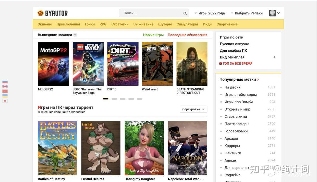Image resolution: width=317 pixels, height=182 pixels.
Task: Open Napoleon Total War cover image
Action: click(x=188, y=148)
